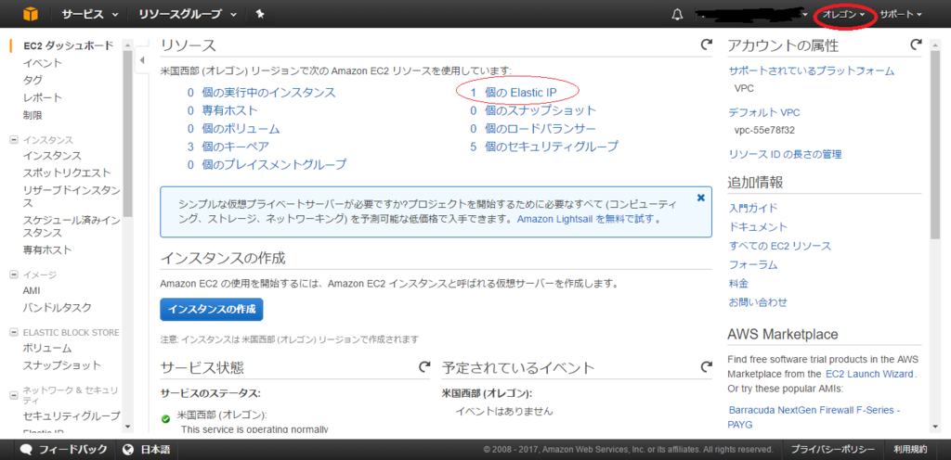Open すべての EC2 リソース link
Screen dimensions: 951x460
(x=780, y=247)
